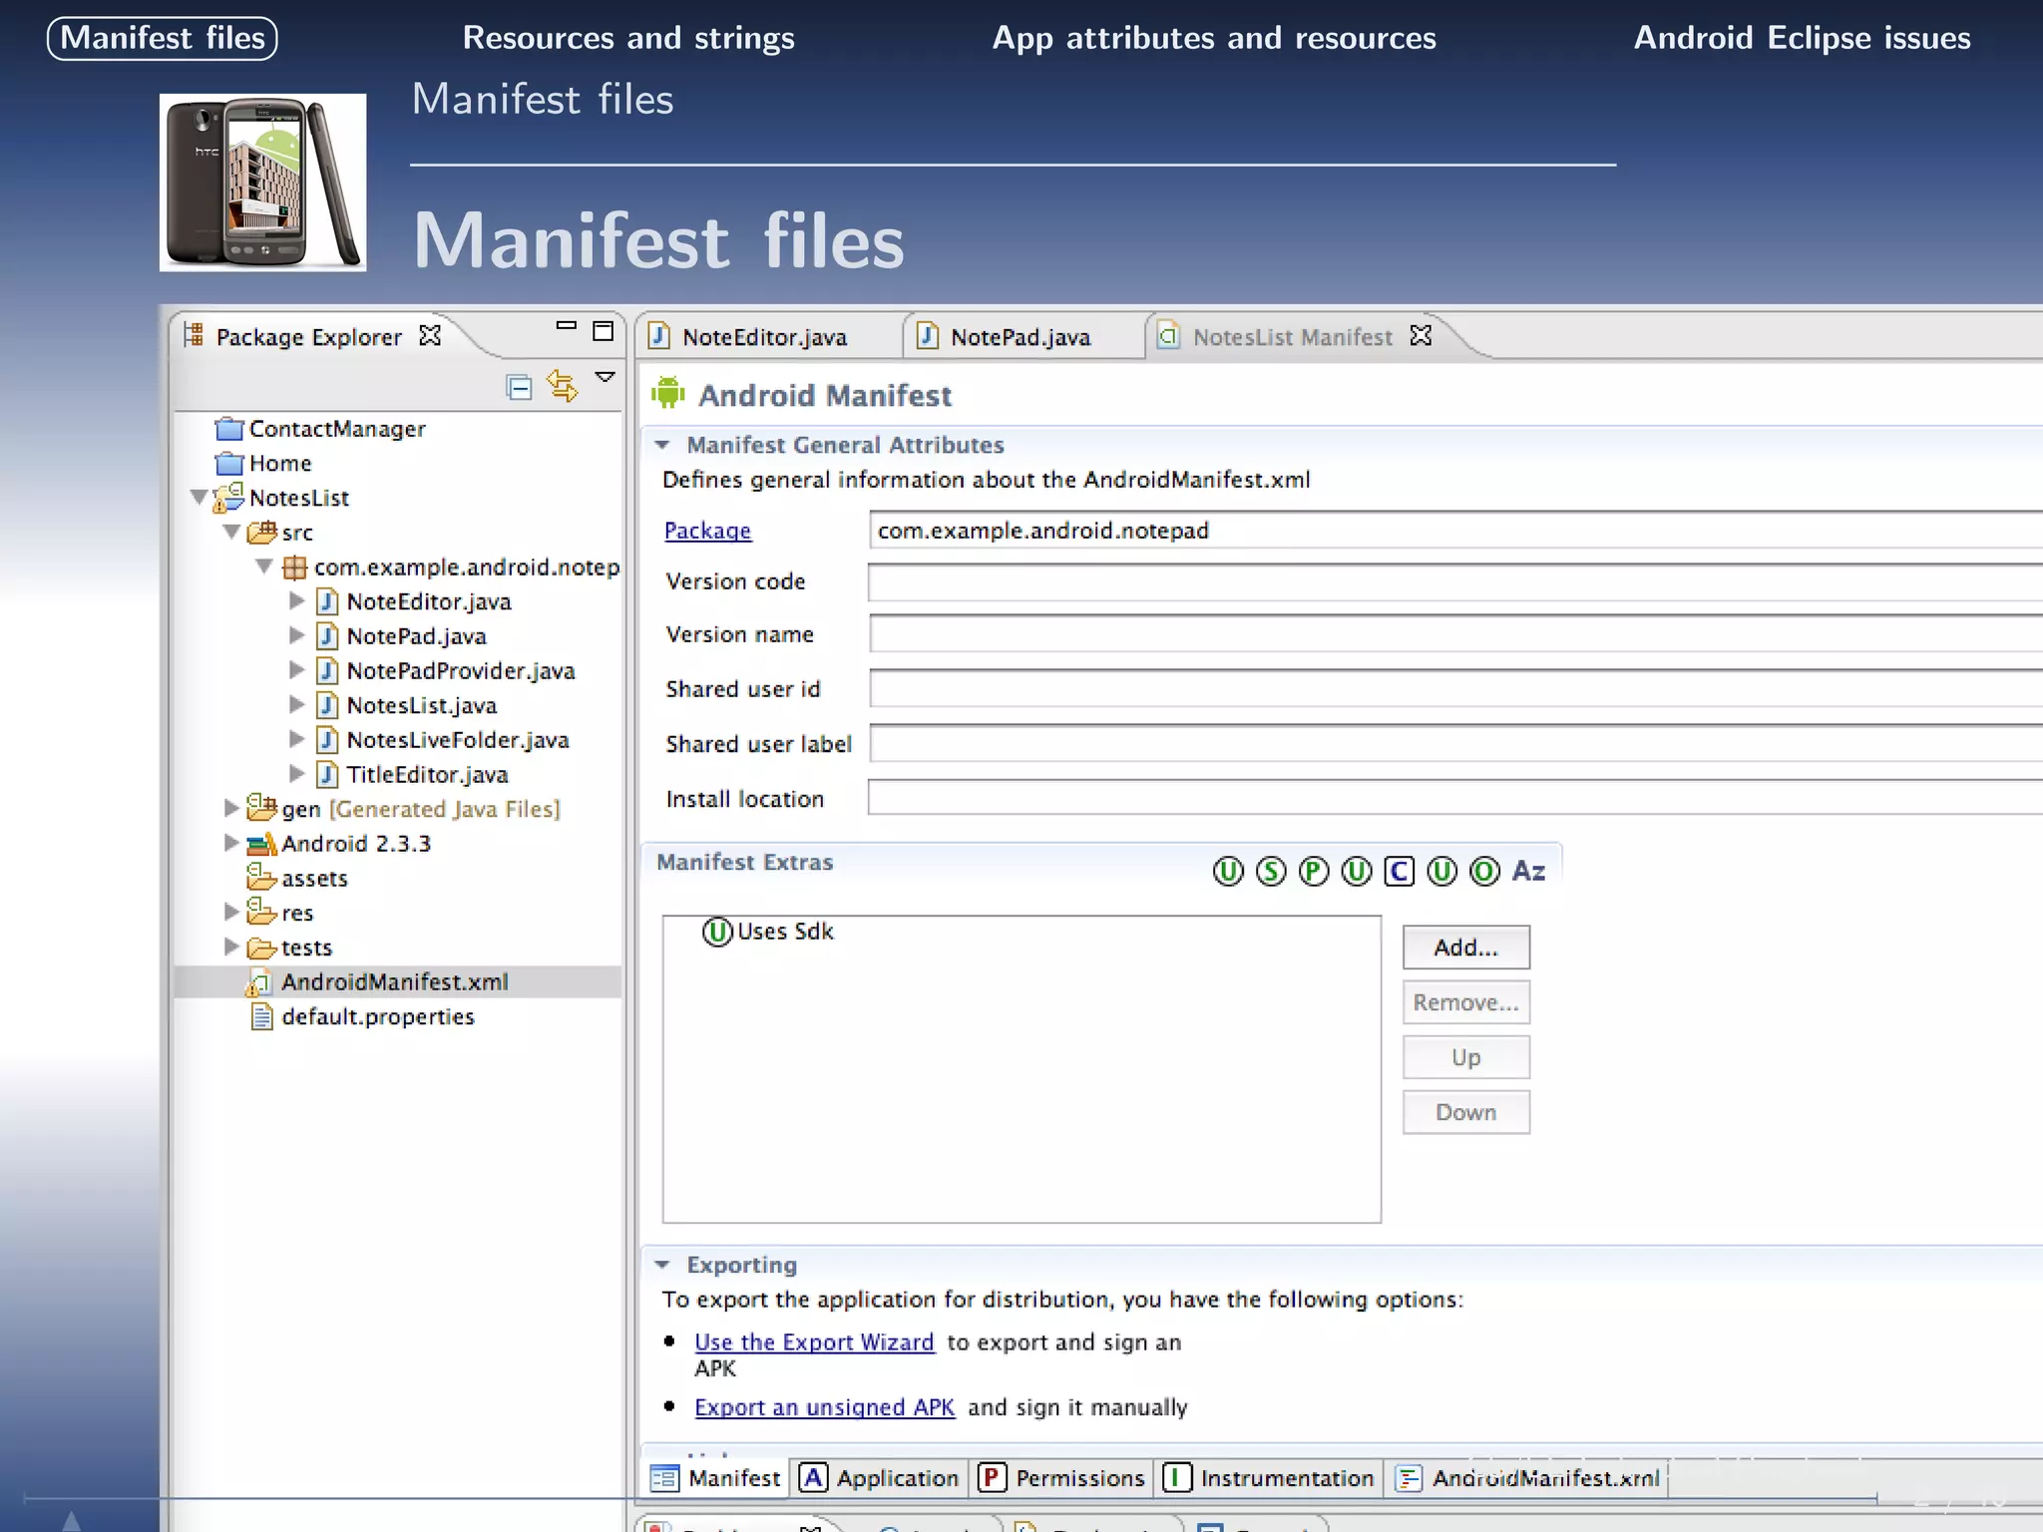Select AndroidManifest.xml in Package Explorer

point(394,982)
